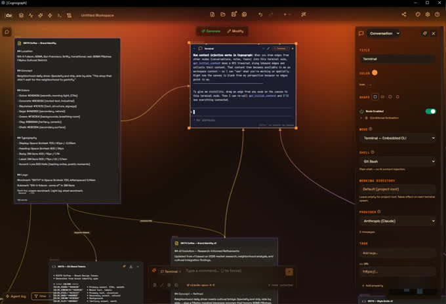Click the activity pulse icon in toolbar
Screen dimensions: 446x304
[x=31, y=15]
